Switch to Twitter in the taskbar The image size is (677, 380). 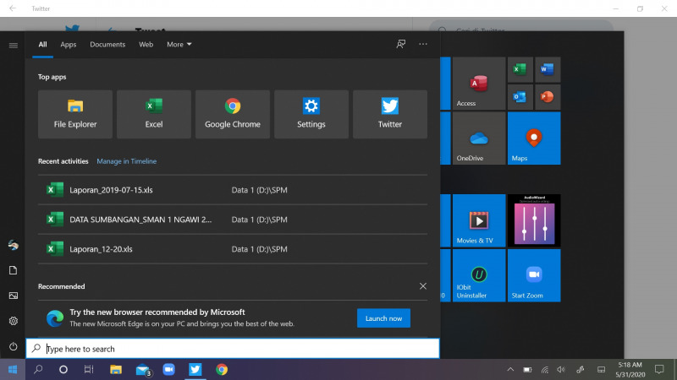pos(195,369)
